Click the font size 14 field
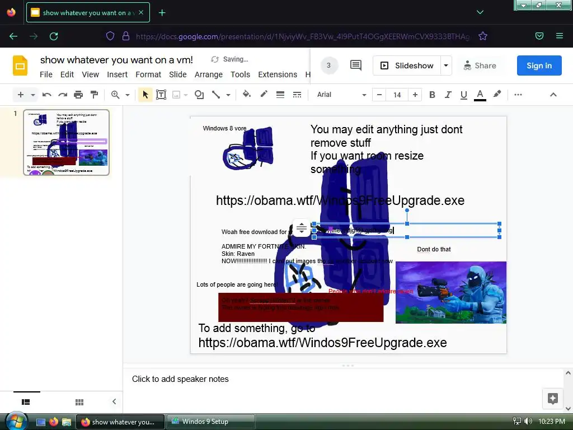This screenshot has height=430, width=573. coord(397,95)
